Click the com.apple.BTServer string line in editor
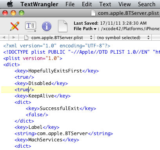 click(64, 134)
